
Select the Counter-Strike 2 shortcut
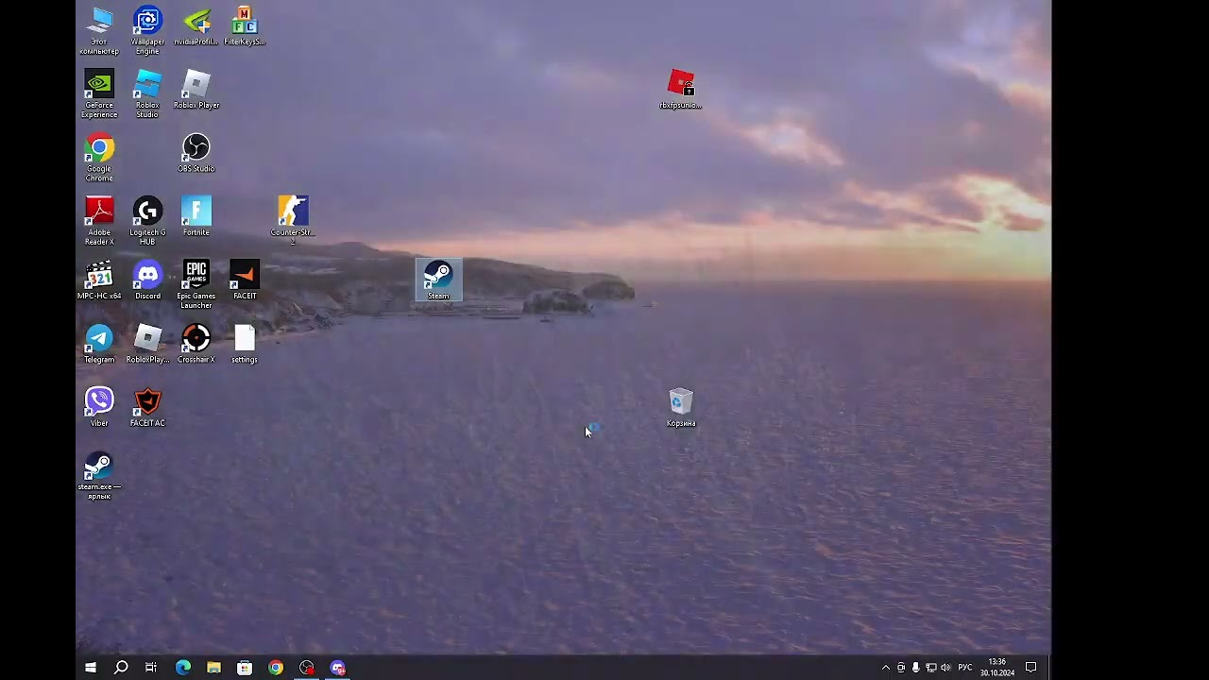click(x=293, y=220)
